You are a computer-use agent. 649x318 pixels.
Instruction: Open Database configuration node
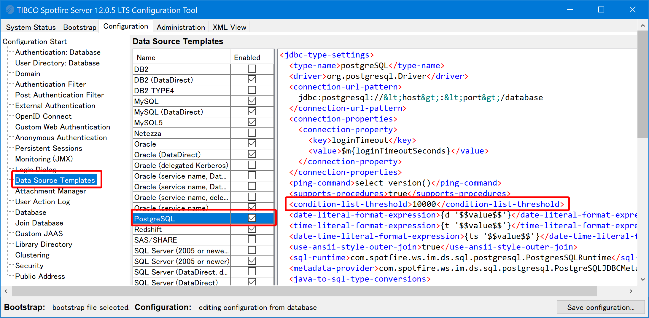pos(31,212)
